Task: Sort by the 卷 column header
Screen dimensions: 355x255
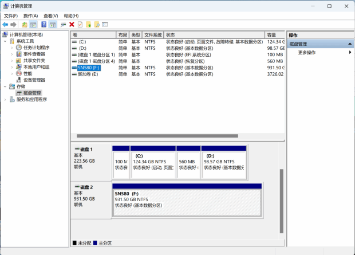Action: (93, 35)
